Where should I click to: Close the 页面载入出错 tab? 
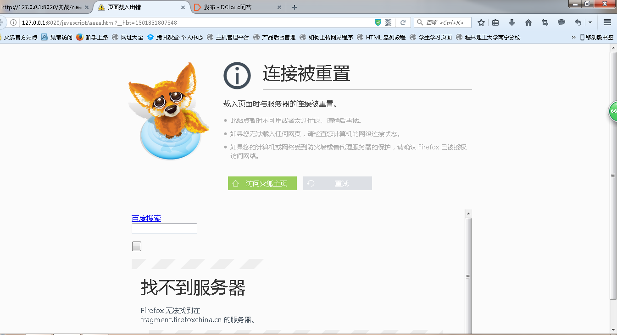(183, 7)
